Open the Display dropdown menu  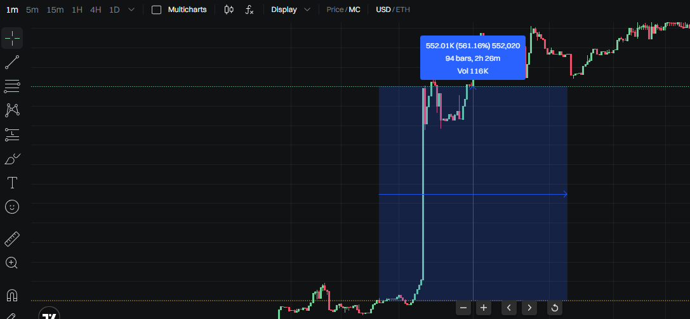pos(291,10)
